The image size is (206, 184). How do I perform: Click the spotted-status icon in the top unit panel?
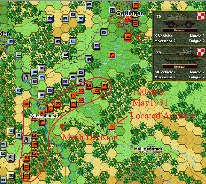(x=158, y=16)
